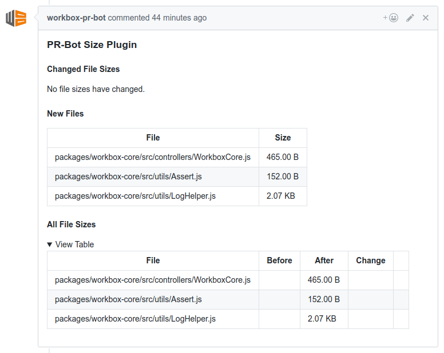Select LogHelper.js path in New Files table
Viewport: 444px width, 353px height.
[x=135, y=196]
